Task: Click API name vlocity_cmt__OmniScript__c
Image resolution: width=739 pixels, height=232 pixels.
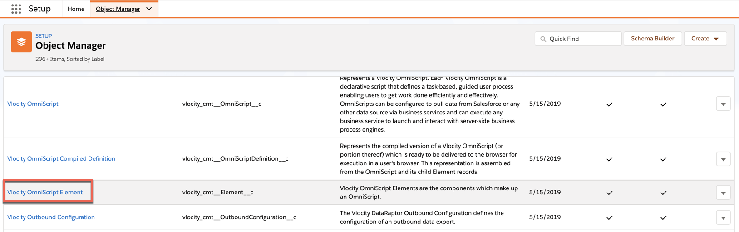Action: pyautogui.click(x=222, y=104)
